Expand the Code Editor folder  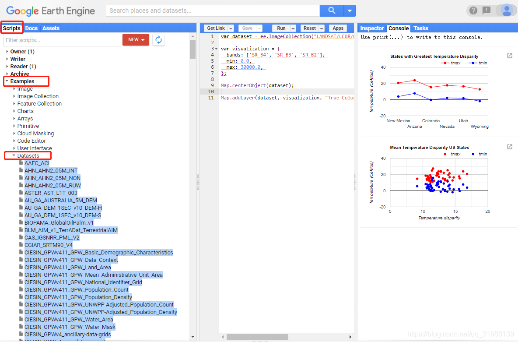coord(14,141)
